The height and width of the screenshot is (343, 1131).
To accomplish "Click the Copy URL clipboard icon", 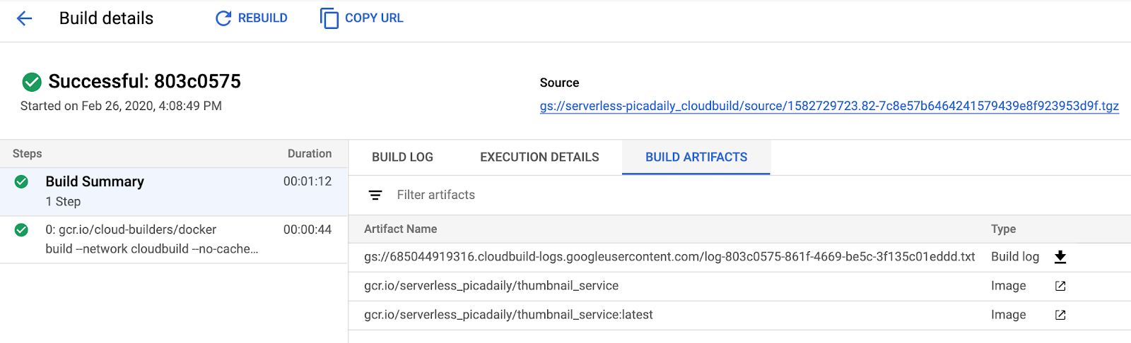I will click(x=329, y=18).
